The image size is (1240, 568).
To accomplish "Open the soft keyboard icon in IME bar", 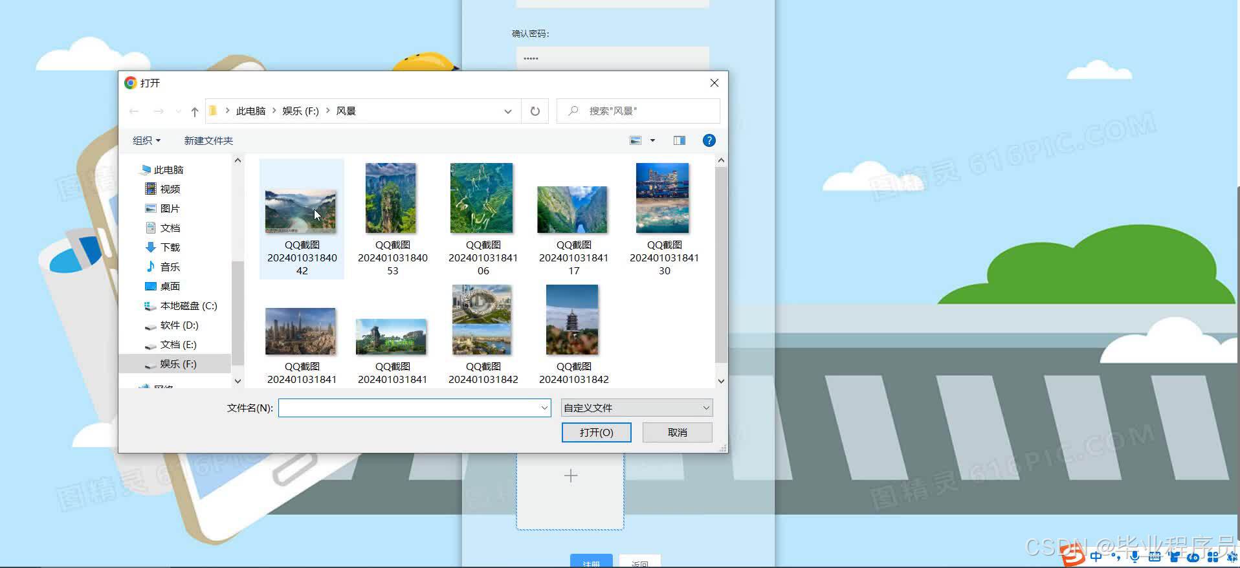I will [1155, 556].
